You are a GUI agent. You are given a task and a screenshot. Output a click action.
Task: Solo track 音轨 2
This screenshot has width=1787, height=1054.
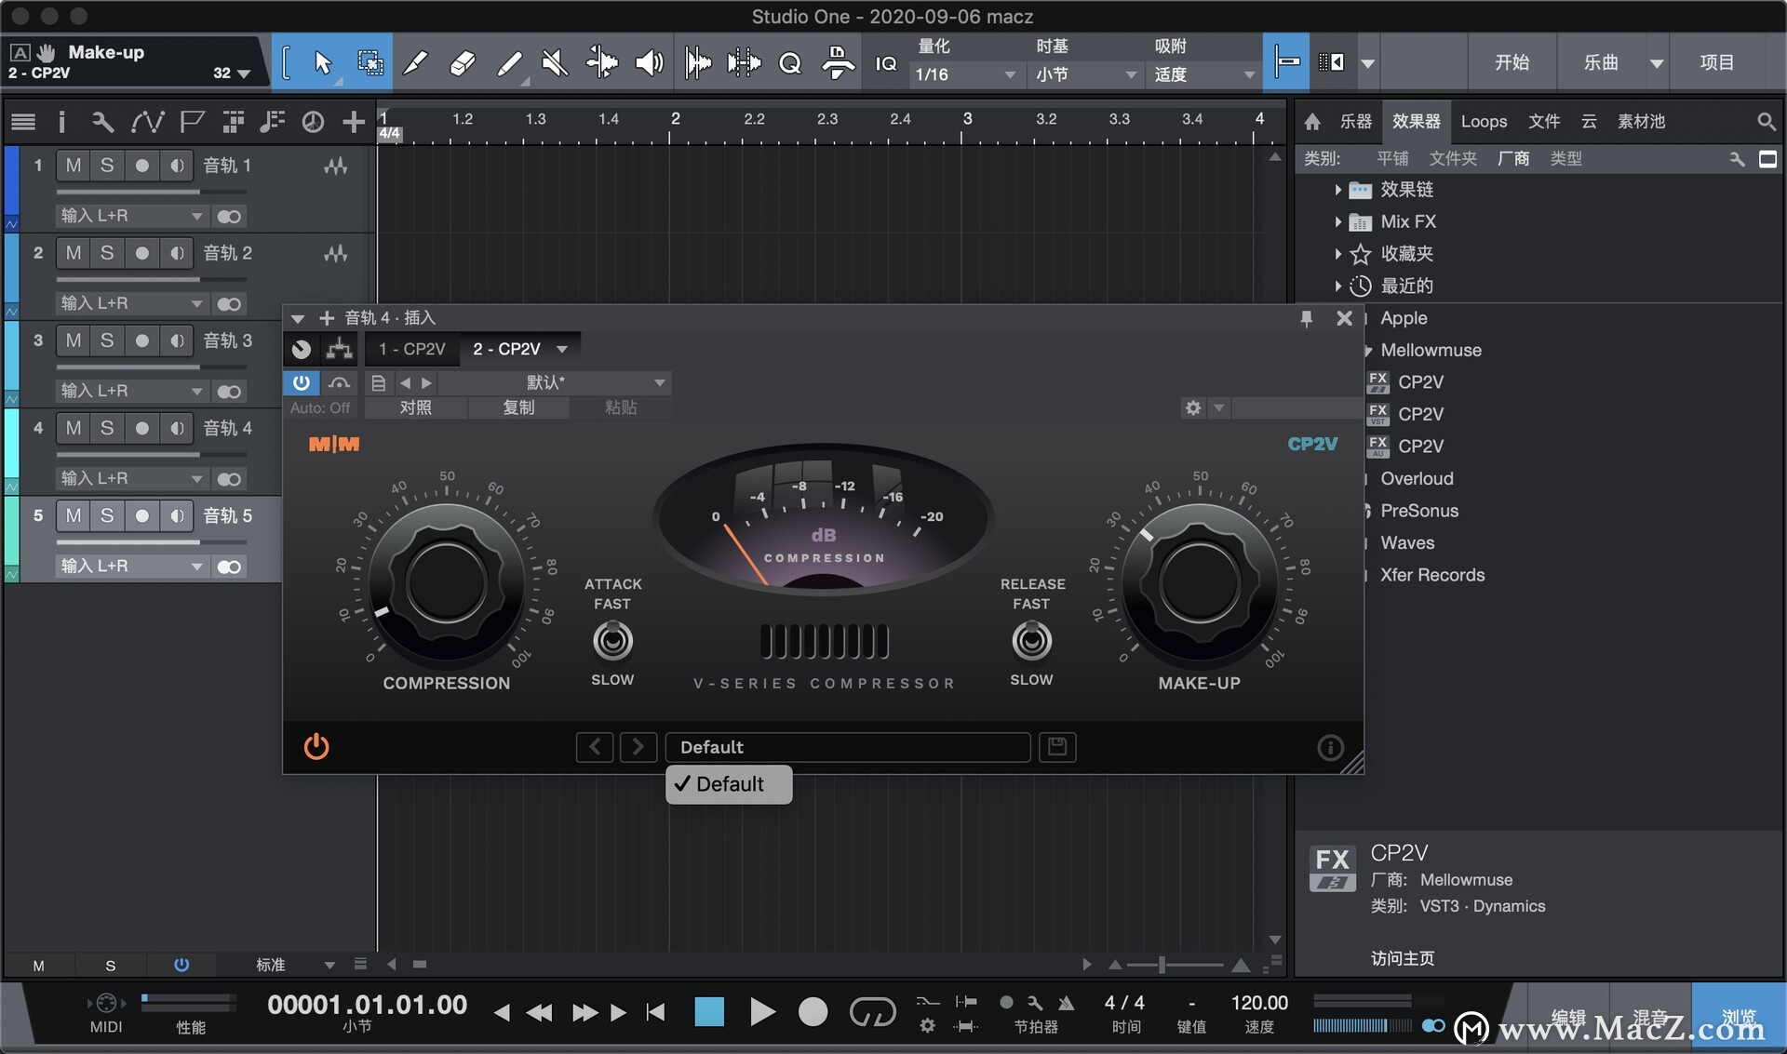click(107, 253)
